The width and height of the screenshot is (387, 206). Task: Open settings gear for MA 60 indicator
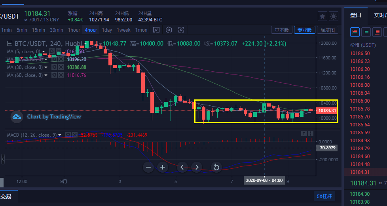click(54, 75)
